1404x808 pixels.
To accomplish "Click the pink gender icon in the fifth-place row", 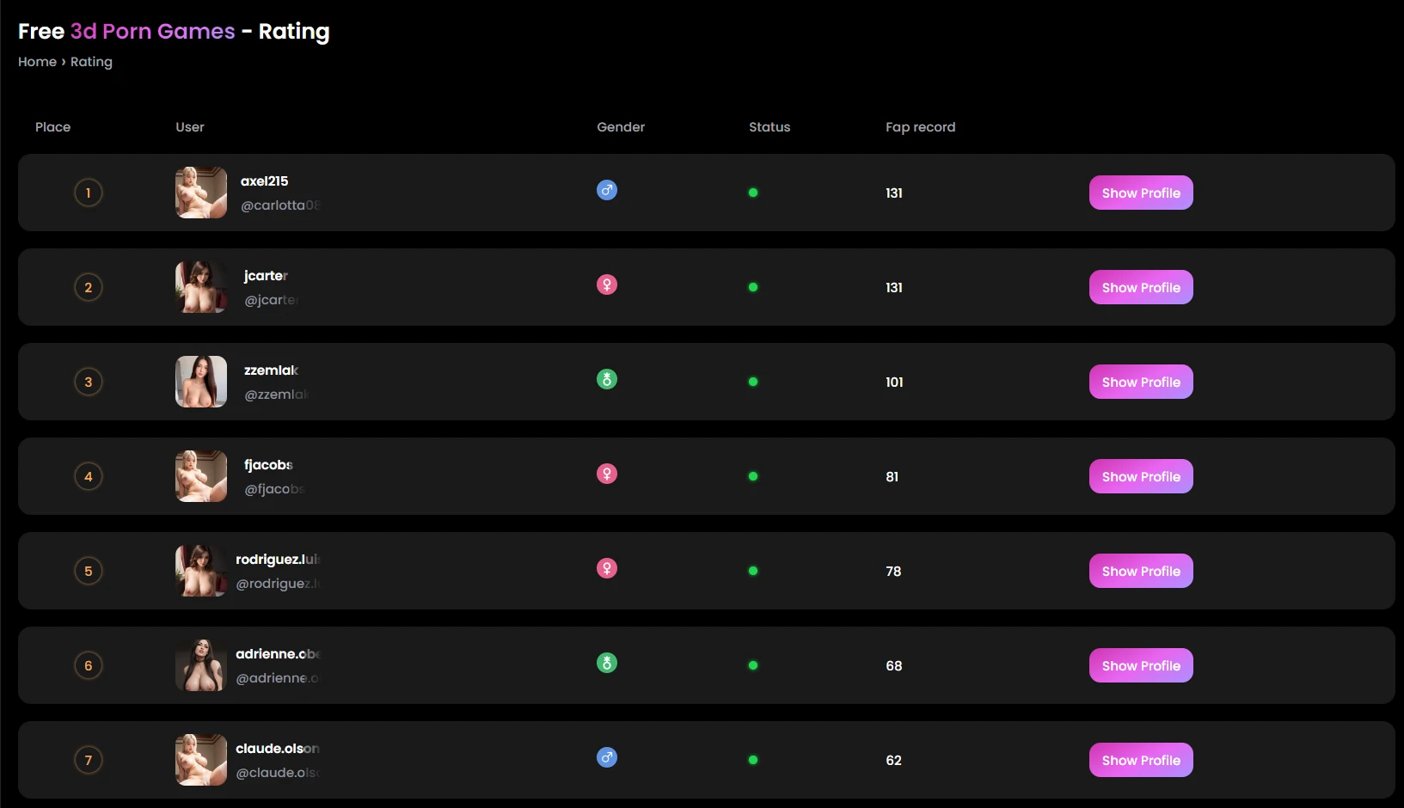I will [607, 568].
